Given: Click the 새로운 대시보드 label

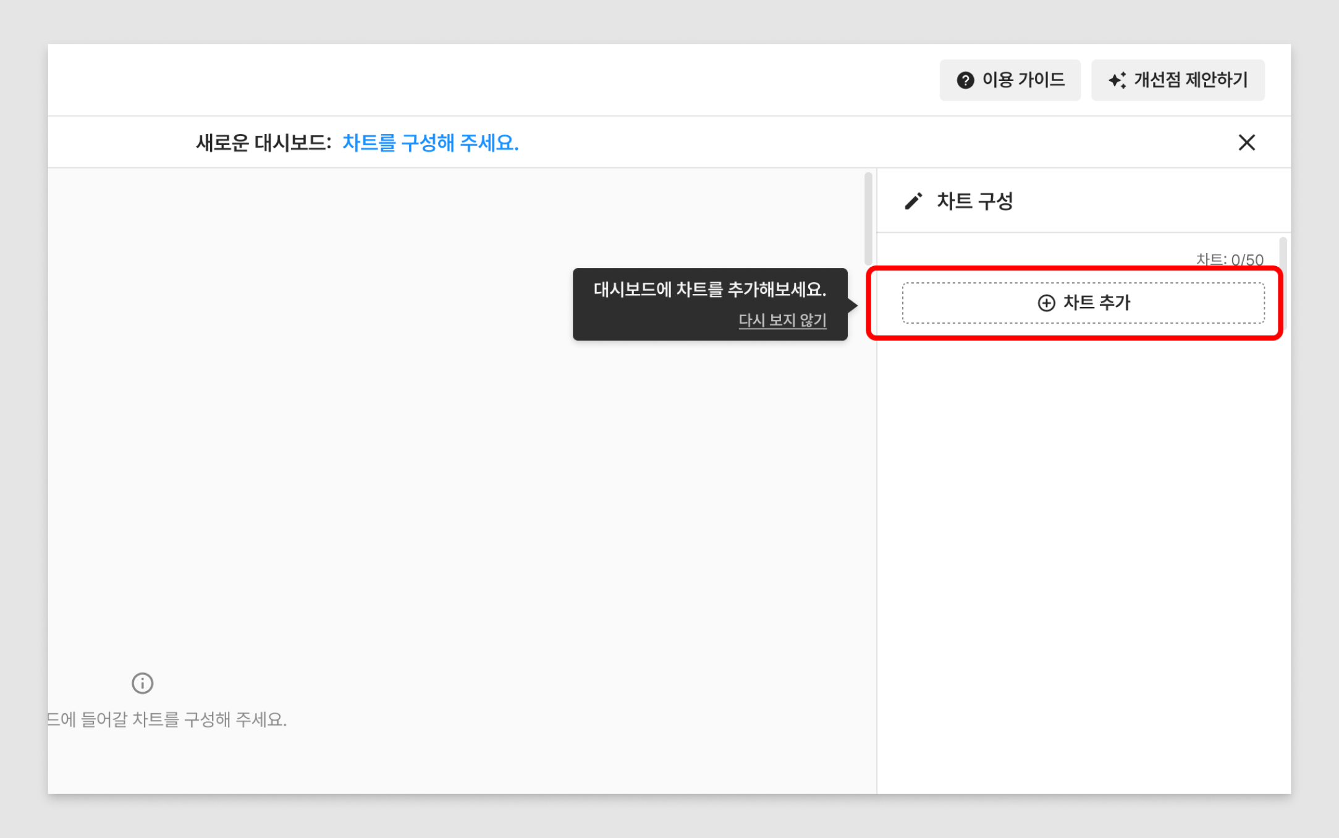Looking at the screenshot, I should tap(263, 143).
